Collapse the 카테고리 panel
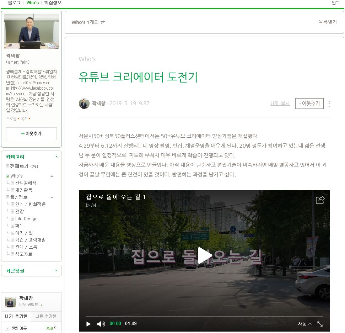 [x=56, y=157]
